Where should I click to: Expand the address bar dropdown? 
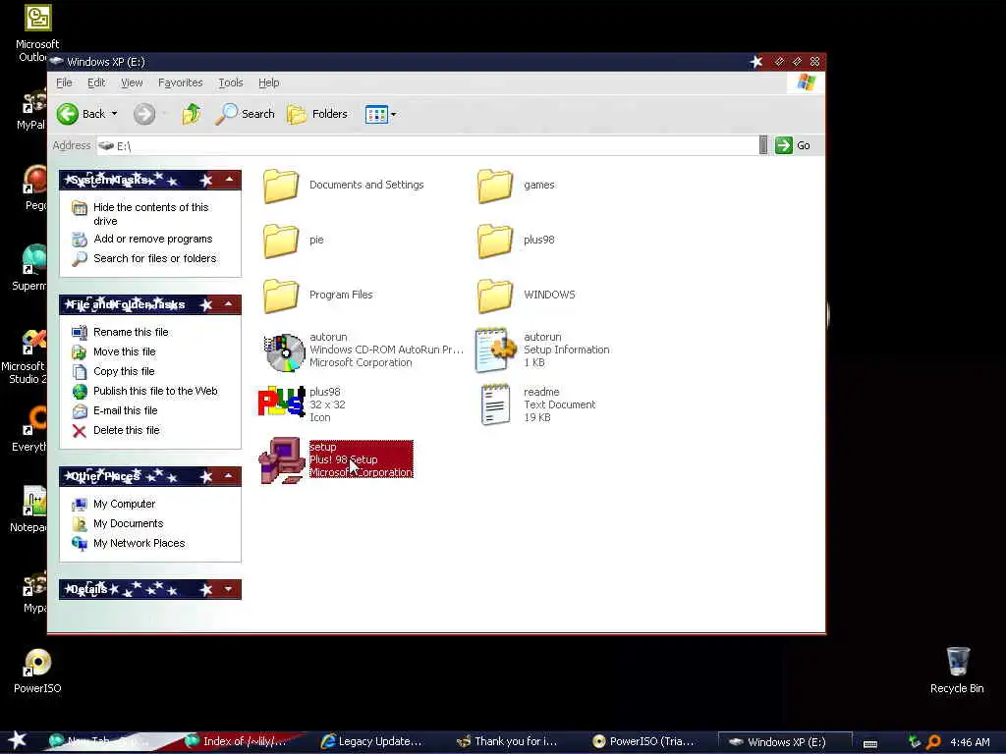coord(762,145)
